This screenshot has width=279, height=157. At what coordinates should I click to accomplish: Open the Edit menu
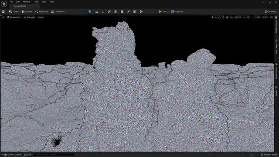click(x=18, y=2)
